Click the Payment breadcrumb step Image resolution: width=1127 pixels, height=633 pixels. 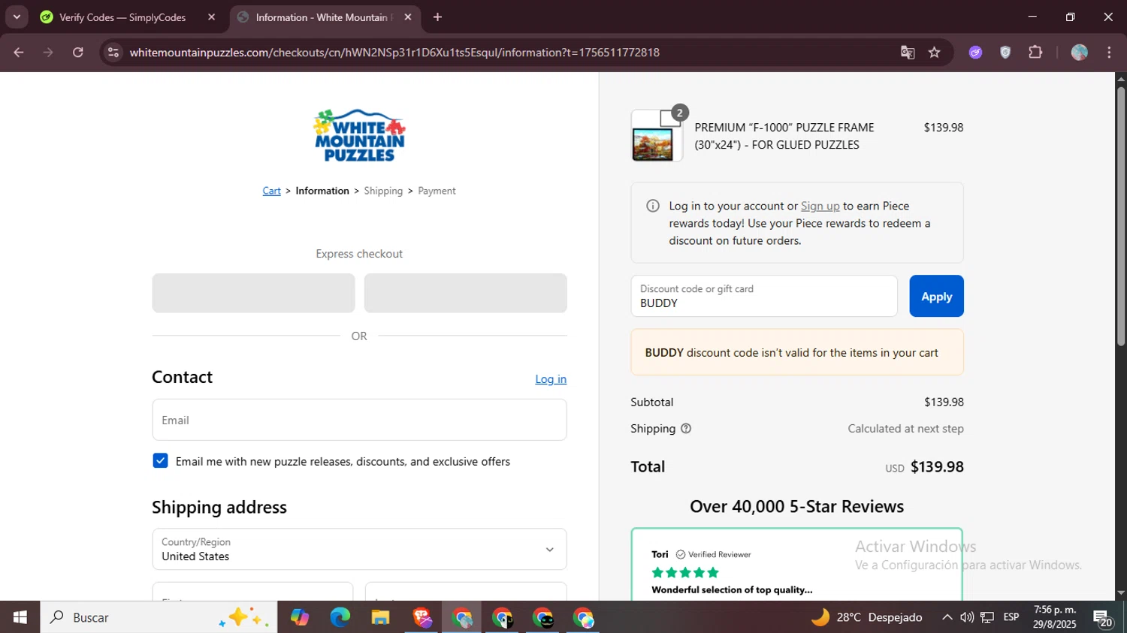pos(437,191)
